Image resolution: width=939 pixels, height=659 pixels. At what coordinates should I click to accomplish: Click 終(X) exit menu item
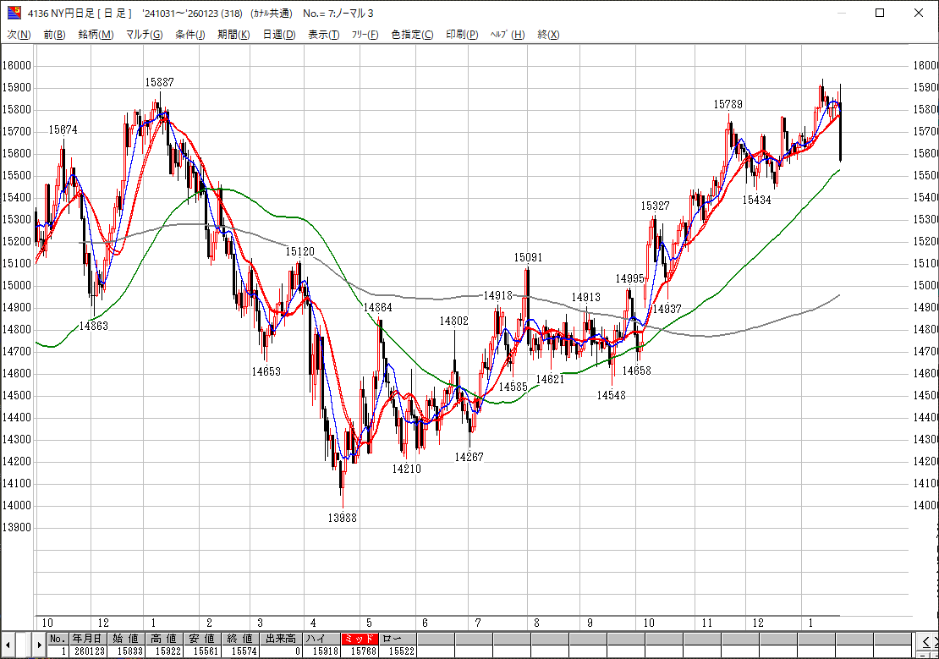click(x=548, y=35)
